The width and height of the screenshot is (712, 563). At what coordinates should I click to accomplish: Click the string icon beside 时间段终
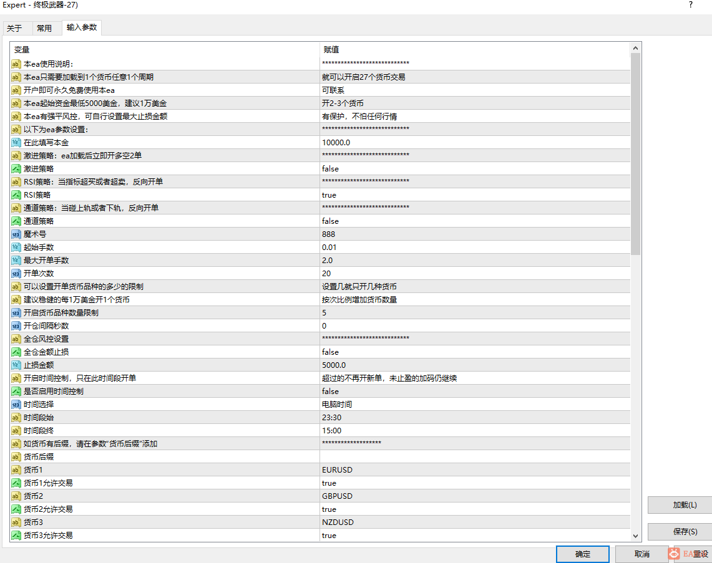click(16, 431)
